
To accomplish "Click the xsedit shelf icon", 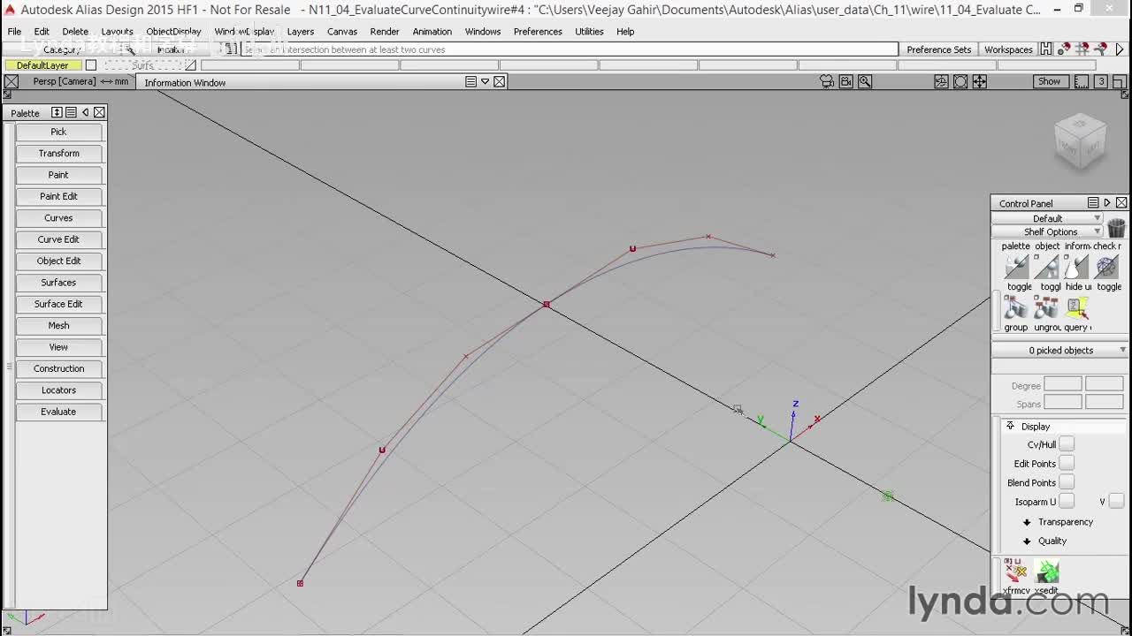I will tap(1046, 572).
